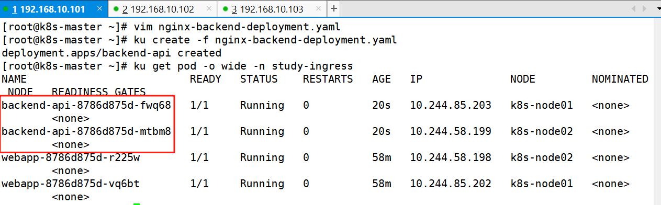Click the READY column header
The image size is (661, 205).
click(x=206, y=79)
